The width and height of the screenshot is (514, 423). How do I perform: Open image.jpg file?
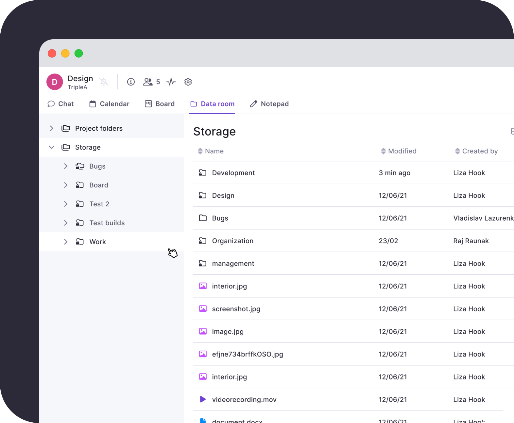(353, 331)
